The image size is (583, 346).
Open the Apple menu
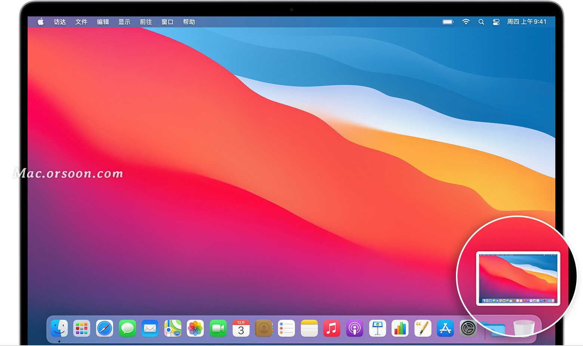41,22
